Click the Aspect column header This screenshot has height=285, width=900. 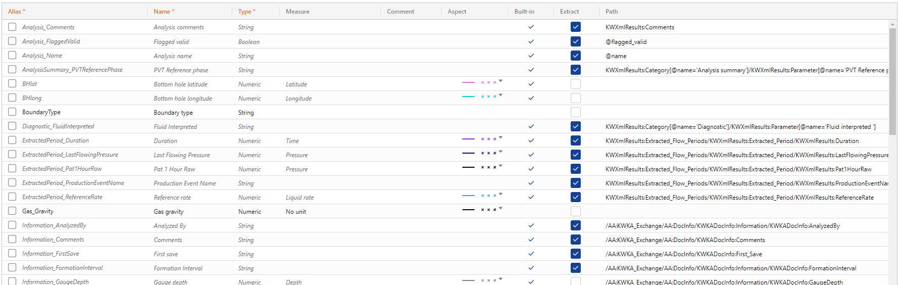click(x=457, y=11)
